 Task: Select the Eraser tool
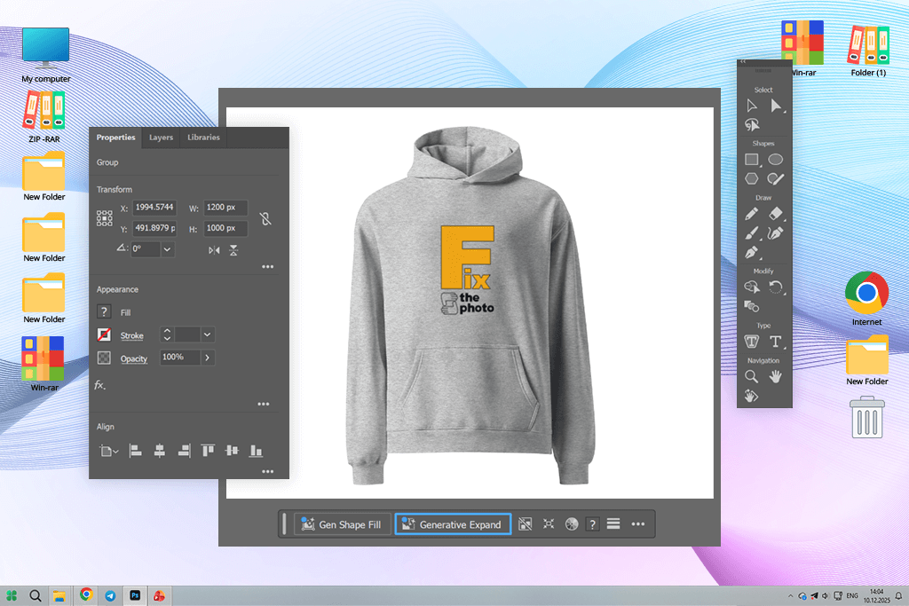[776, 214]
